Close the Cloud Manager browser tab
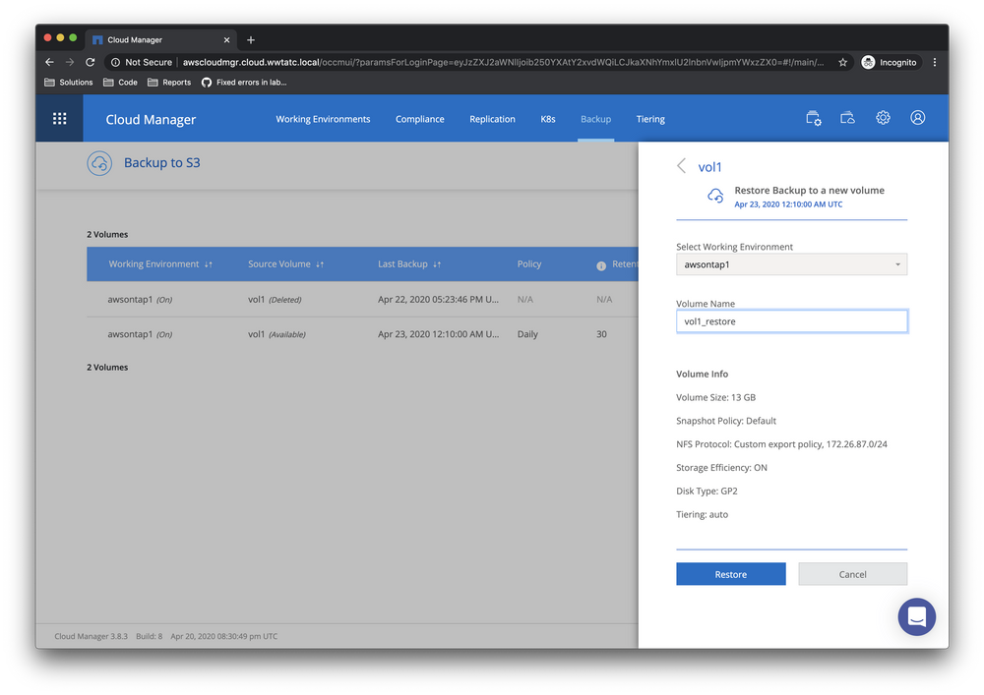 [x=226, y=40]
